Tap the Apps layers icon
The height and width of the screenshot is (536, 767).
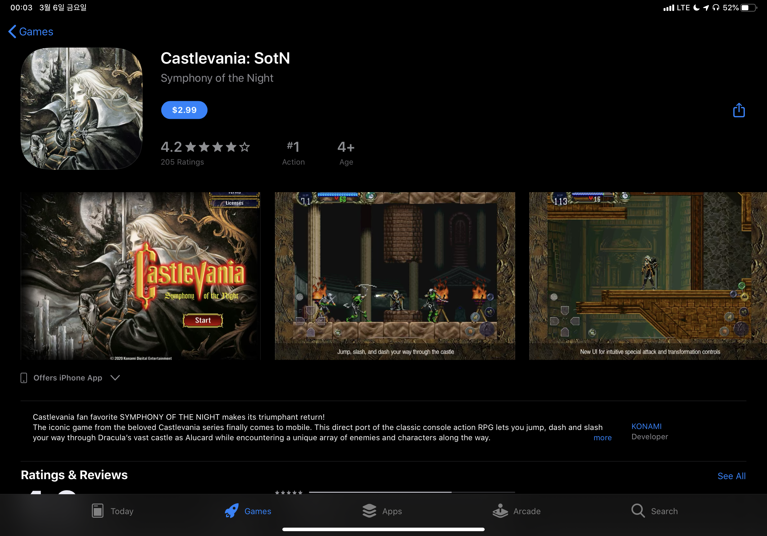coord(369,511)
